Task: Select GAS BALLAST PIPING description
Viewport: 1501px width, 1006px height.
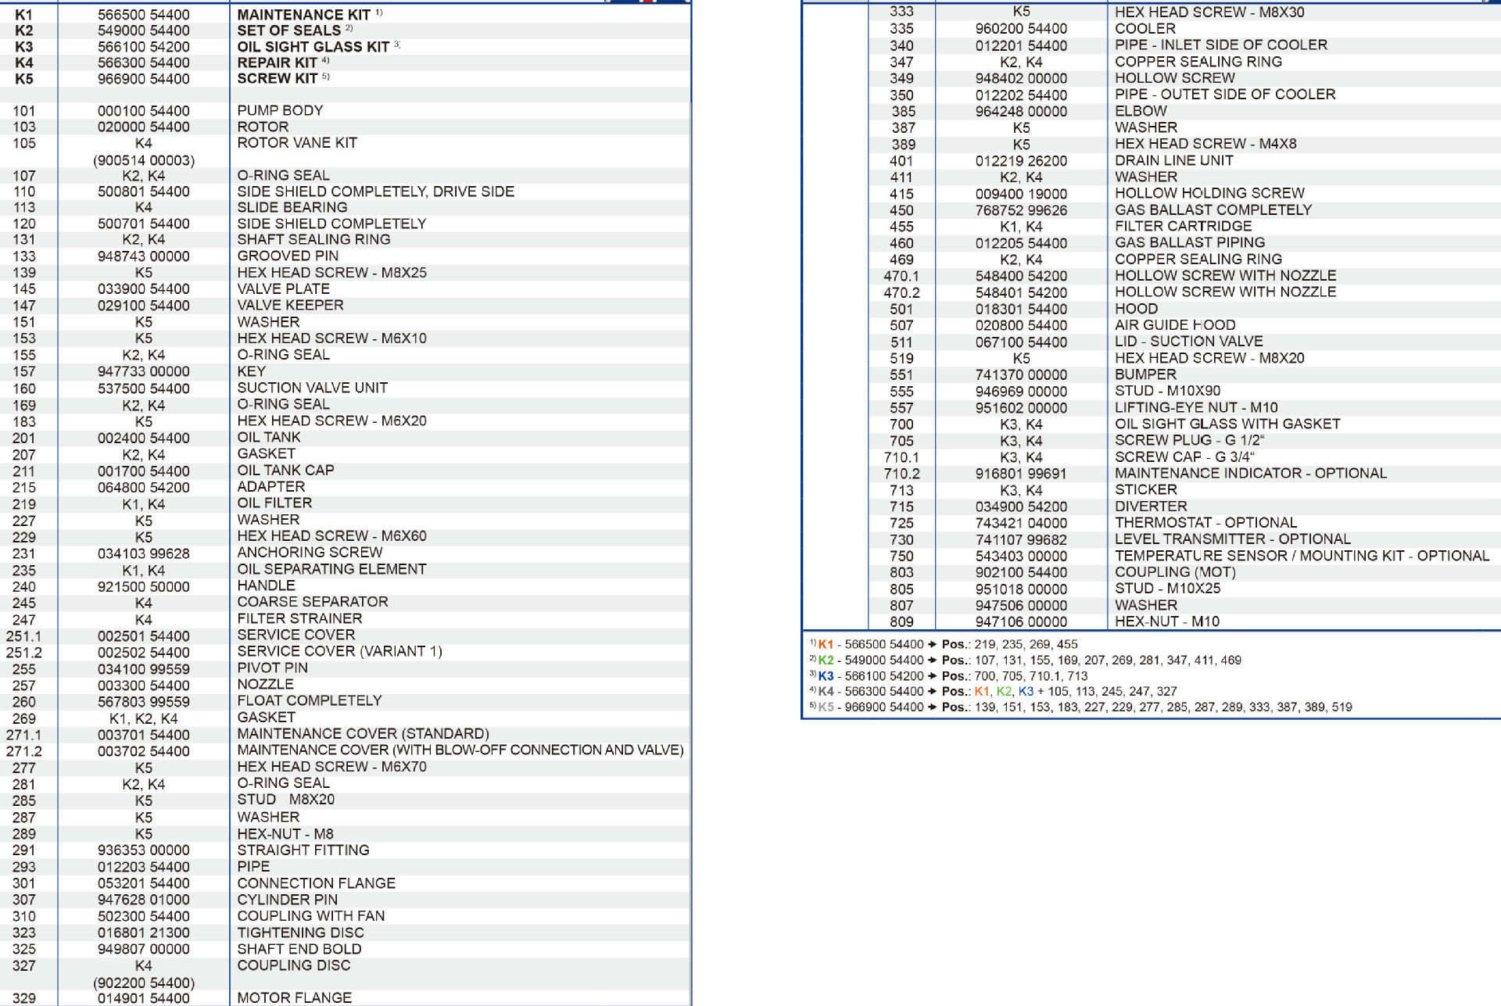Action: pyautogui.click(x=1189, y=243)
